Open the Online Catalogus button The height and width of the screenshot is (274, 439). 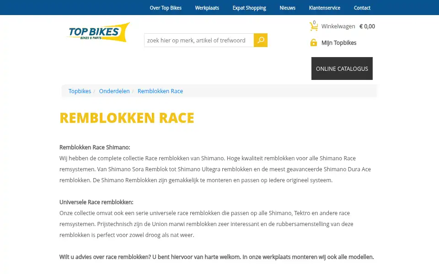pyautogui.click(x=342, y=68)
